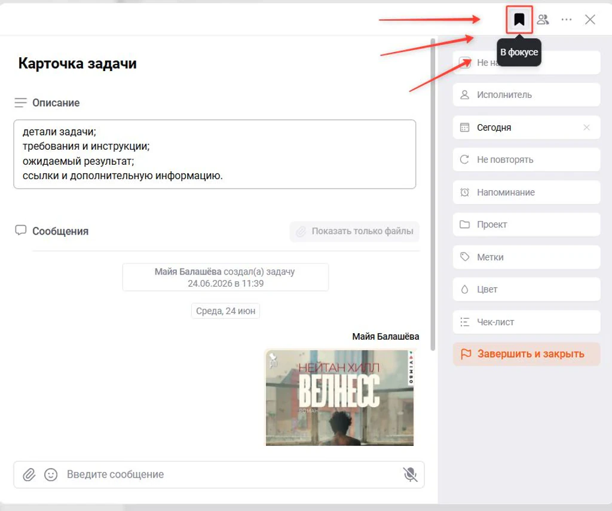612x511 pixels.
Task: Pick a 'Цвет' for the task
Action: (526, 289)
